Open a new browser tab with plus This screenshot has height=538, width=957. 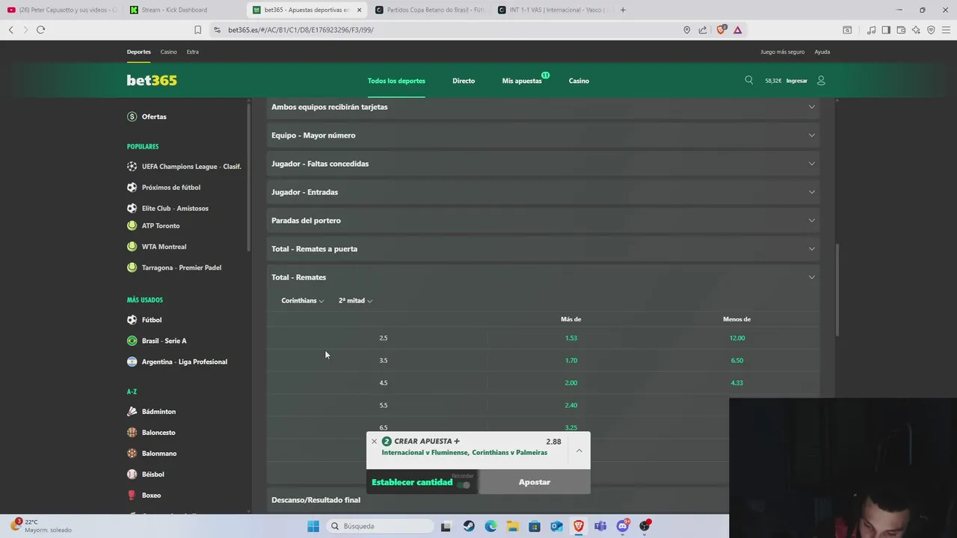click(623, 10)
